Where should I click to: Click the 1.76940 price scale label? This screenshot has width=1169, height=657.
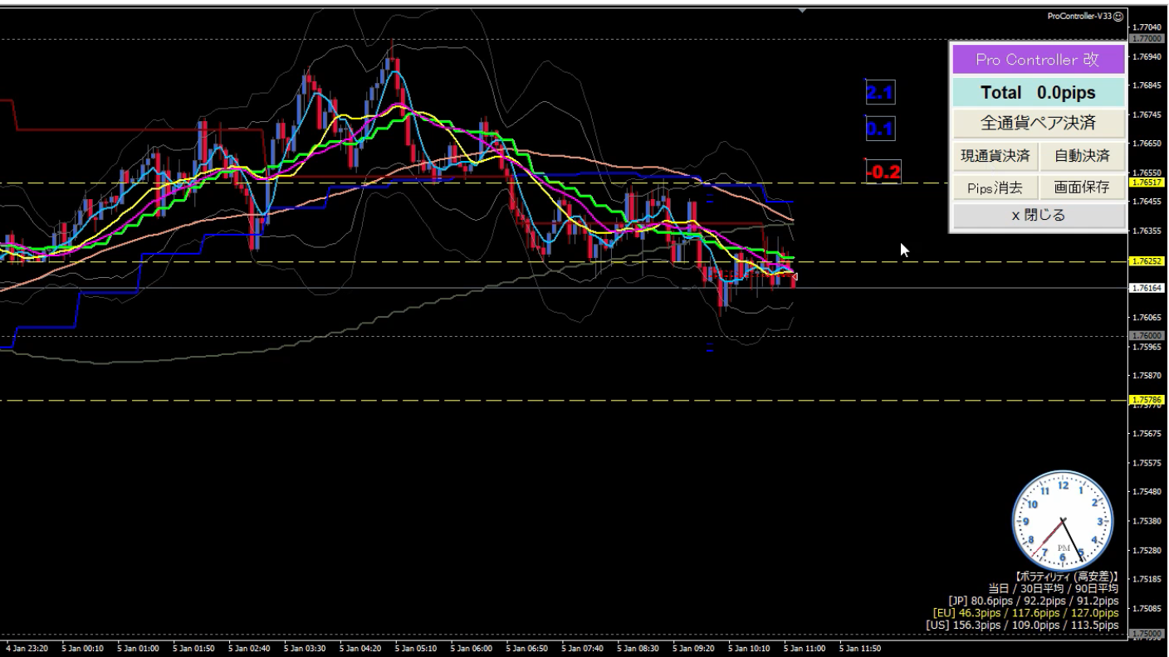pos(1147,56)
